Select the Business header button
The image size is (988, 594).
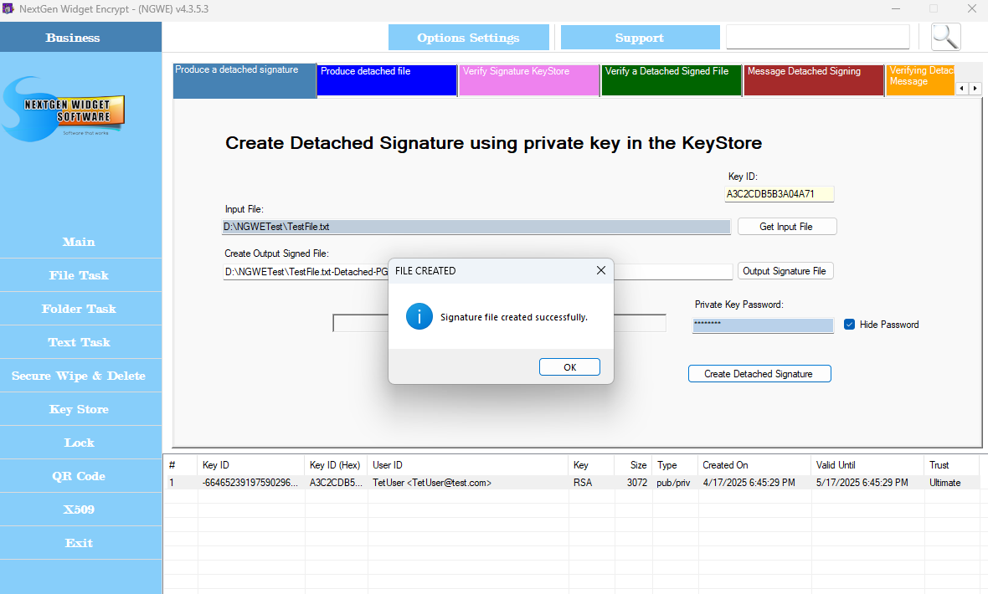point(80,37)
